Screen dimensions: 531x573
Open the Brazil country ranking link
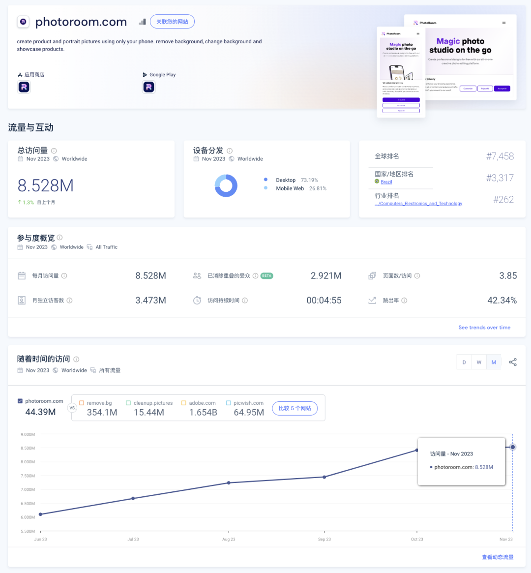tap(386, 182)
